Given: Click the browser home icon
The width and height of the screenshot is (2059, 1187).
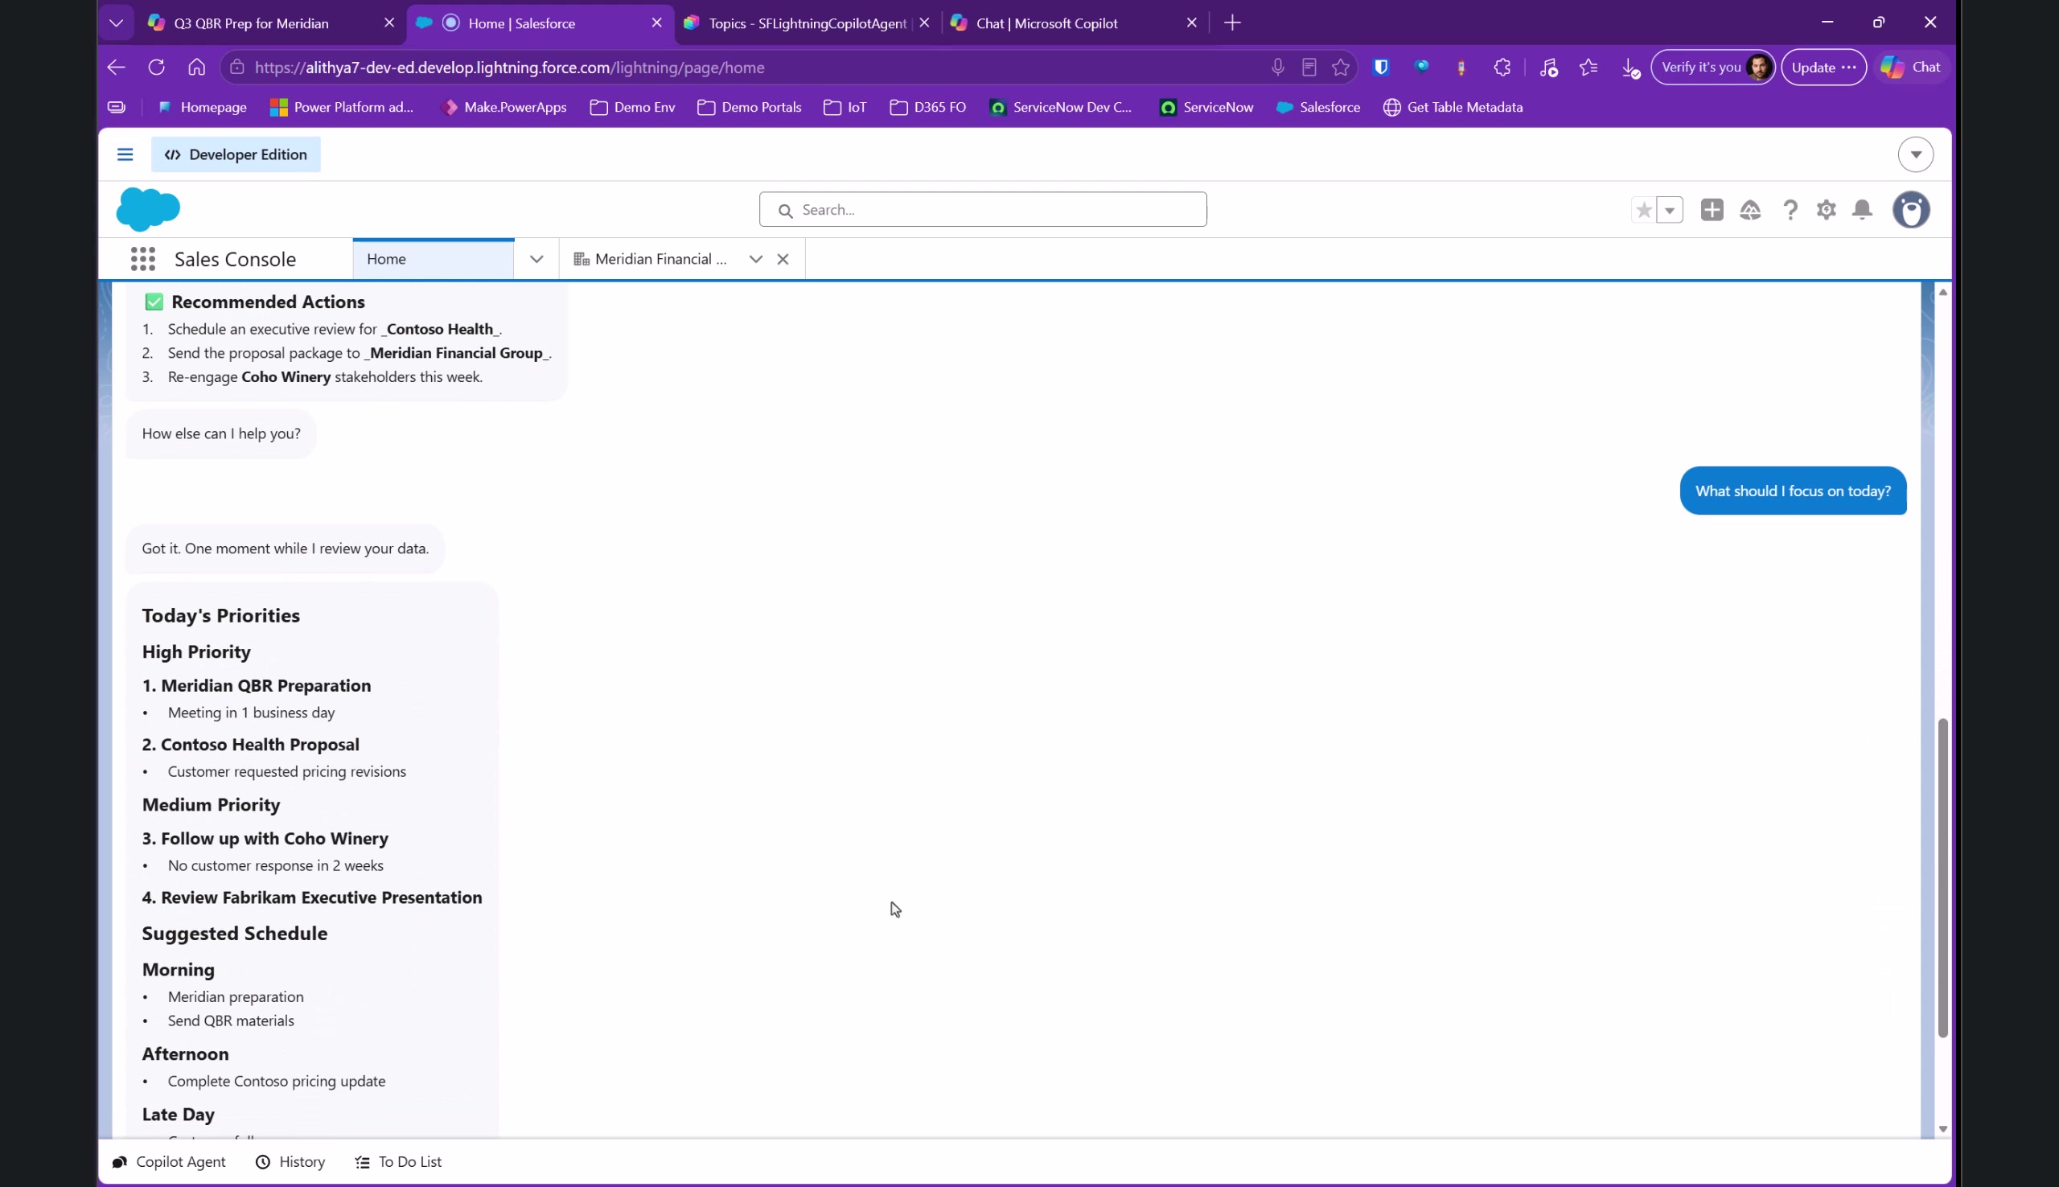Looking at the screenshot, I should click(196, 68).
